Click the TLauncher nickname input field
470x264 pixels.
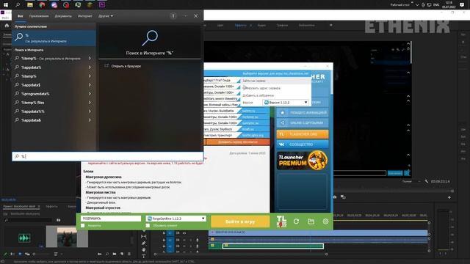coord(111,219)
